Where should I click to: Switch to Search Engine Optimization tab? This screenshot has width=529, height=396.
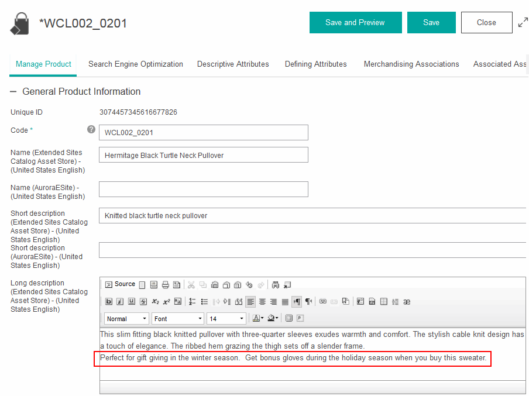click(x=136, y=64)
